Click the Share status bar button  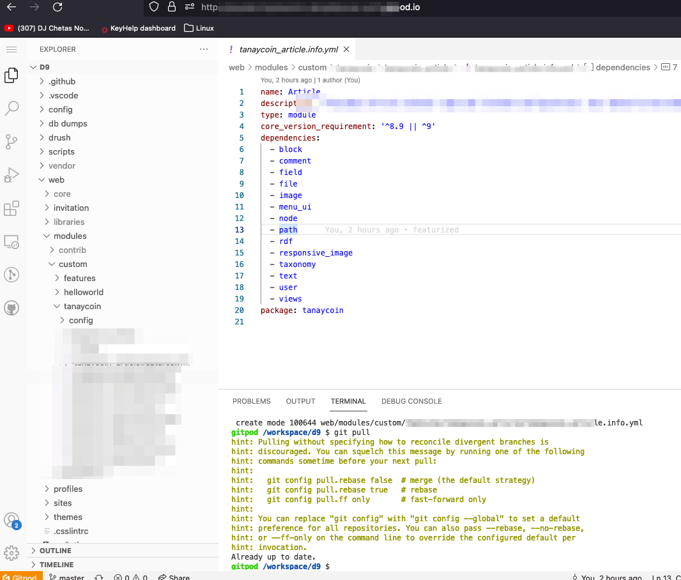coord(174,577)
